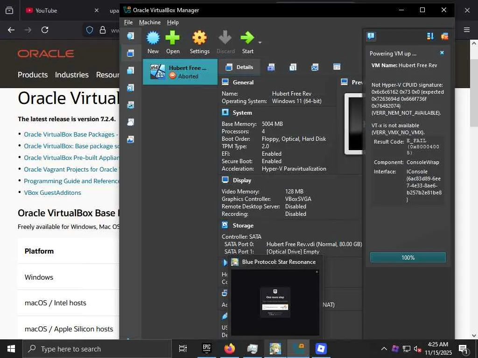Open the Firefox hamburger menu
Screen dimensions: 478x358
tap(467, 29)
